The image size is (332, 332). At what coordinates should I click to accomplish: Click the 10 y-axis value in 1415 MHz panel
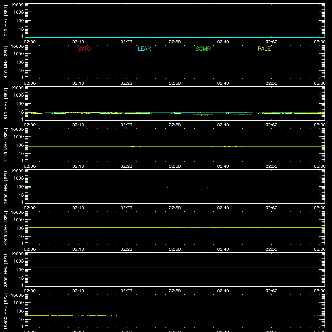tap(21, 154)
